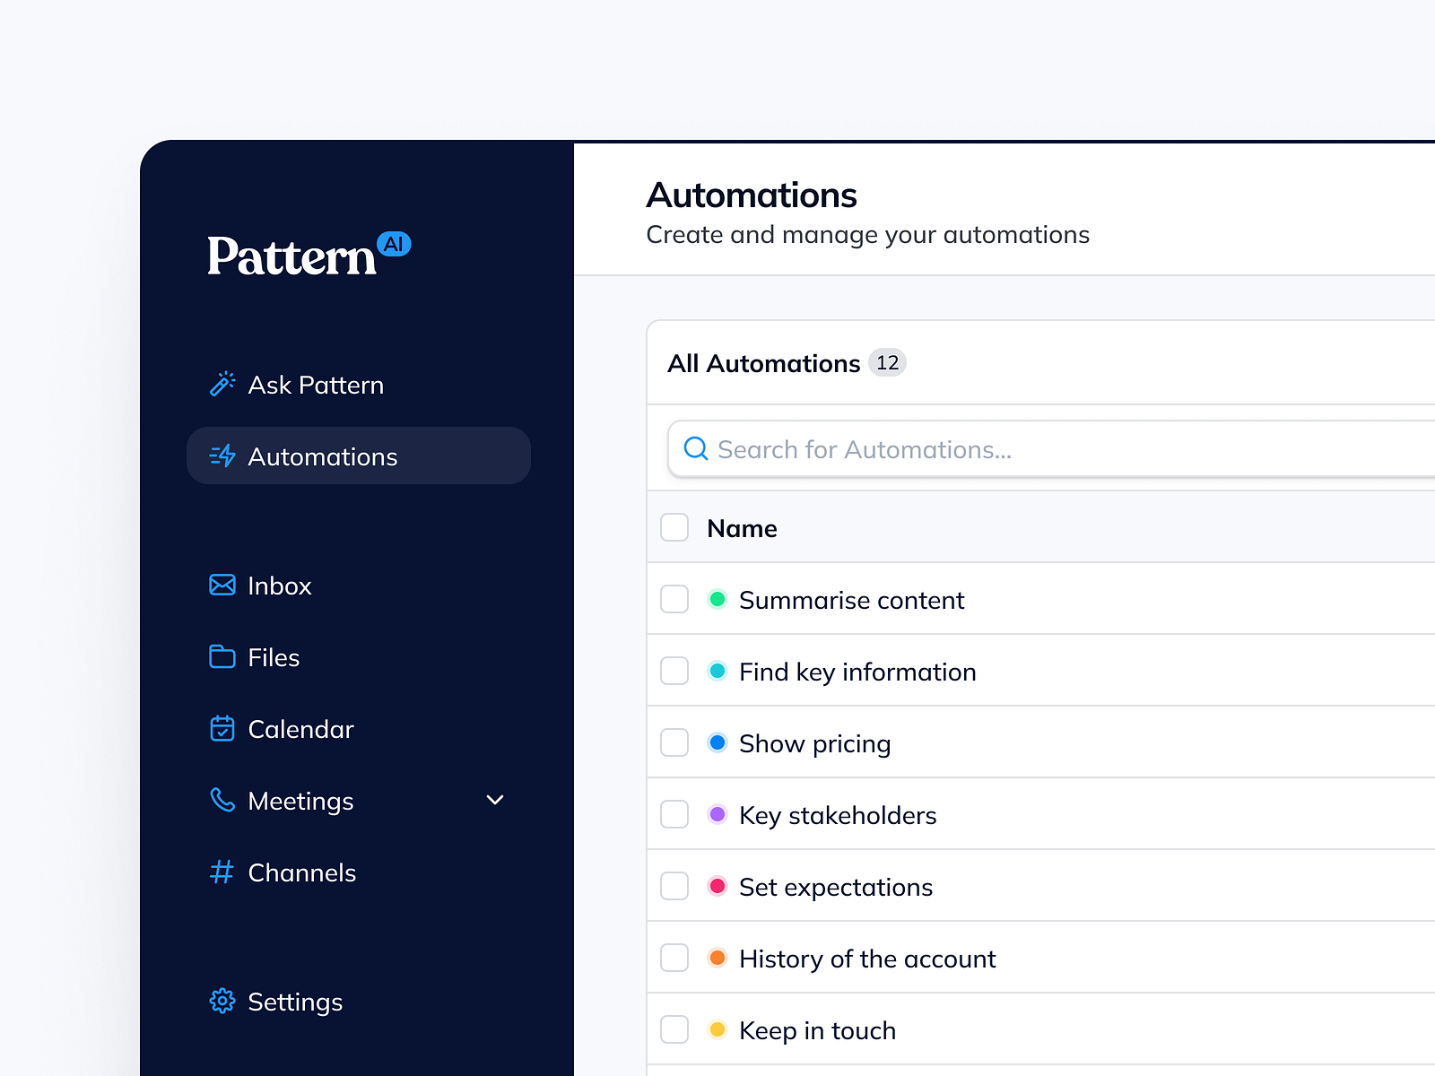Click the 12 count badge
This screenshot has height=1076, width=1435.
[887, 362]
